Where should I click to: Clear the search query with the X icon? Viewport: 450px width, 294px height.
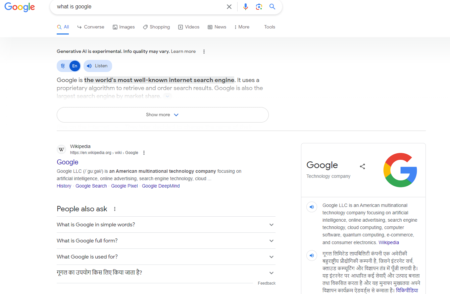(229, 7)
